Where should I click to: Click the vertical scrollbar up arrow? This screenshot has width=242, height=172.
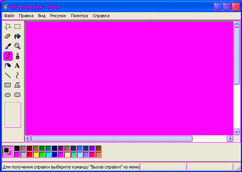237,24
